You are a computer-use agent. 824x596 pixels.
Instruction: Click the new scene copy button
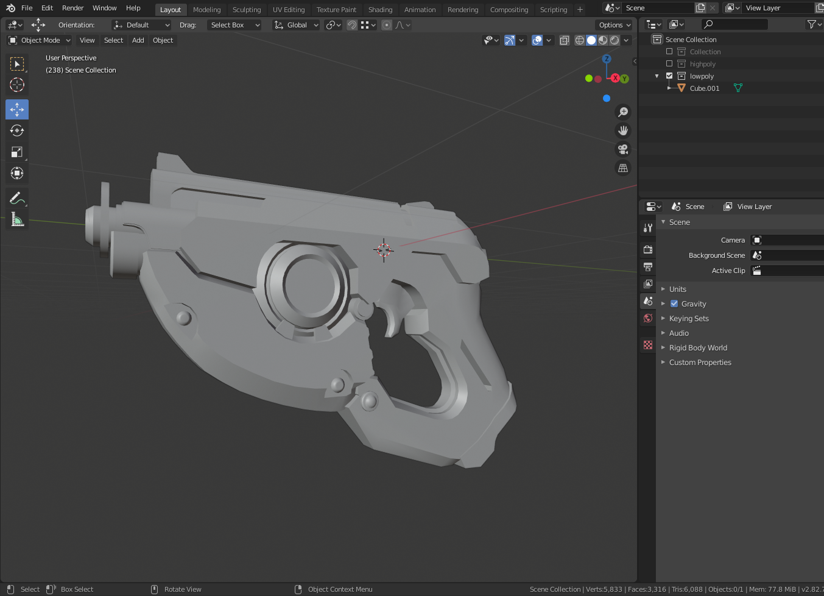click(700, 8)
